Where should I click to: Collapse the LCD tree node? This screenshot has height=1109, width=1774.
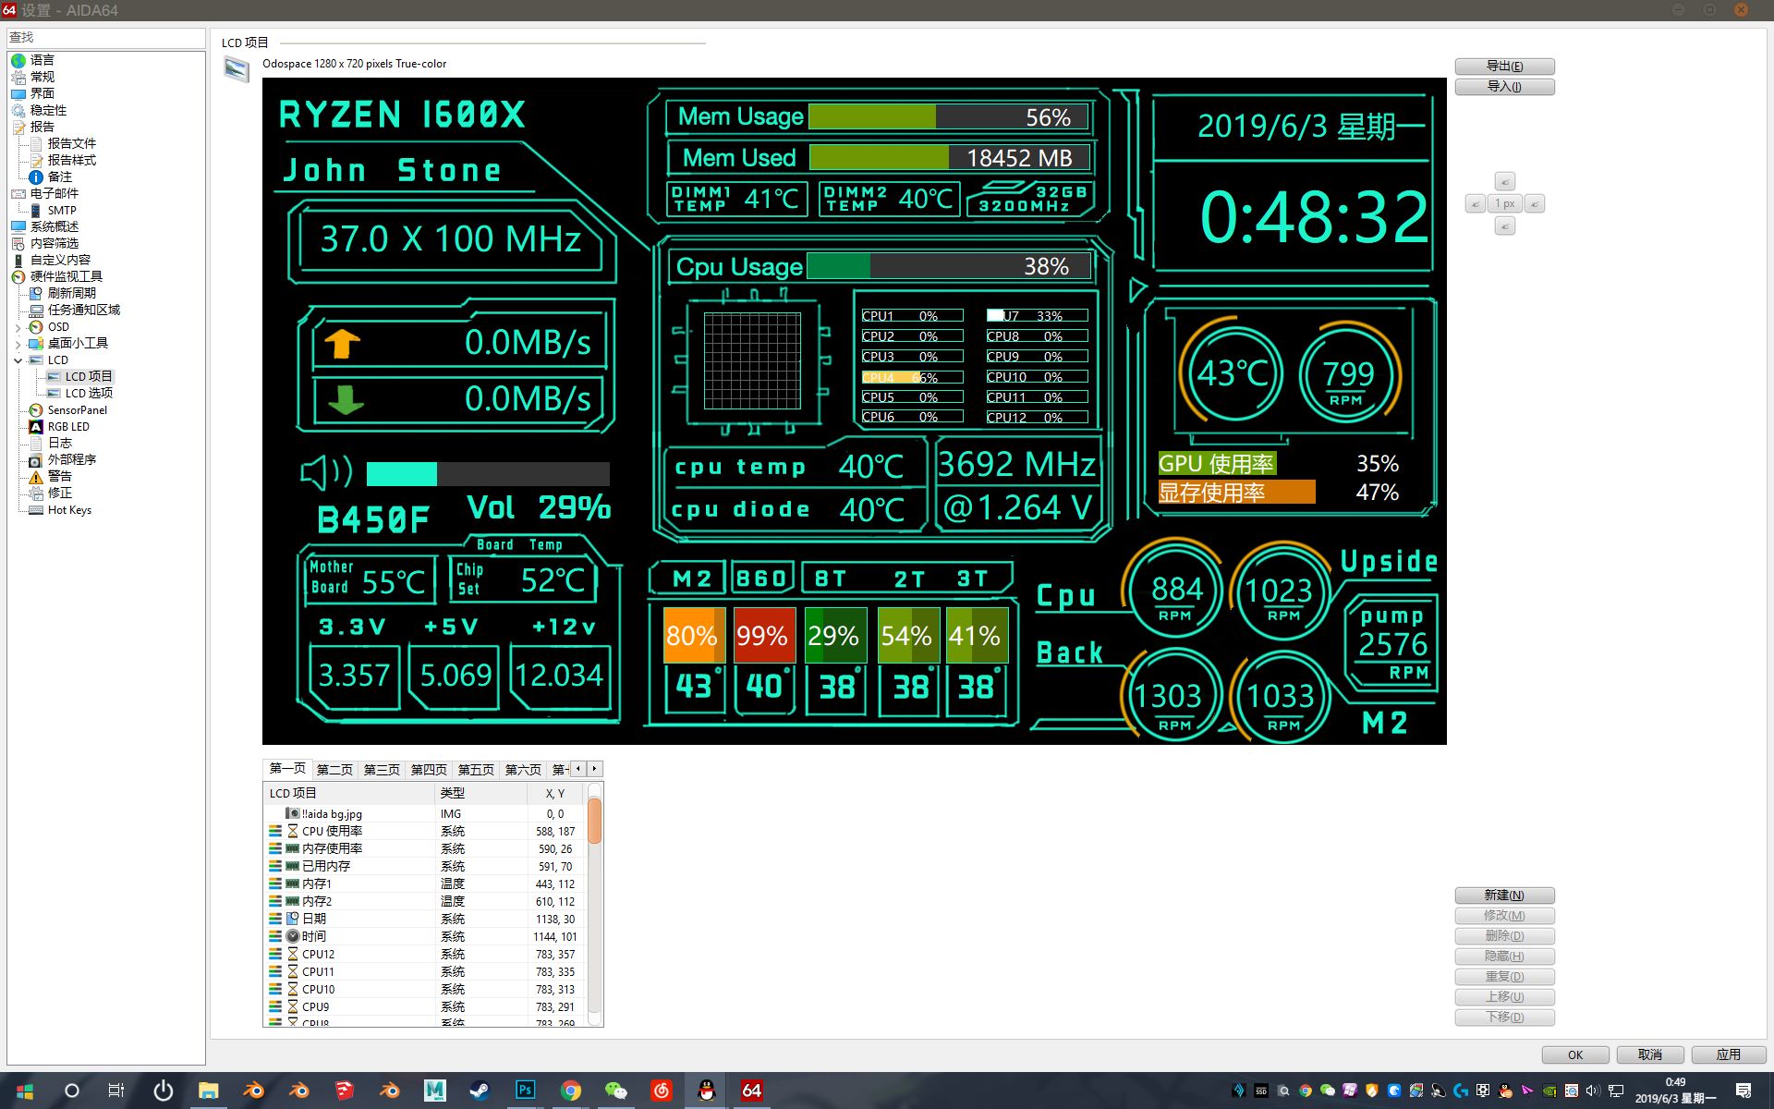(18, 360)
